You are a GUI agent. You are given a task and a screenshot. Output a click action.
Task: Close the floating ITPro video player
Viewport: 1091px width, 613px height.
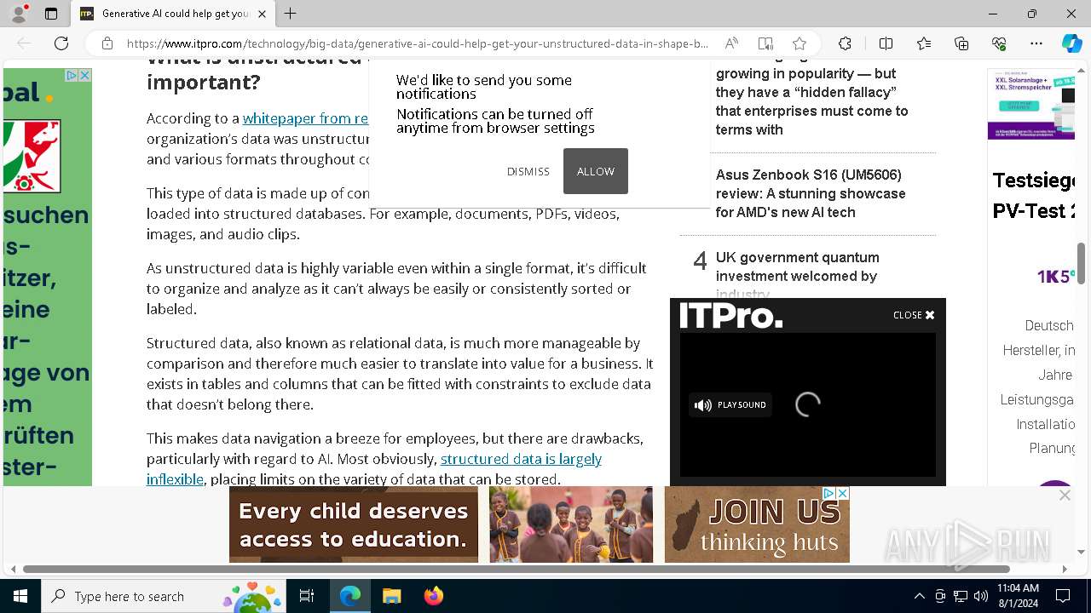(914, 315)
